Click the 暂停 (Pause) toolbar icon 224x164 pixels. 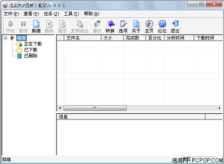[x=23, y=27]
